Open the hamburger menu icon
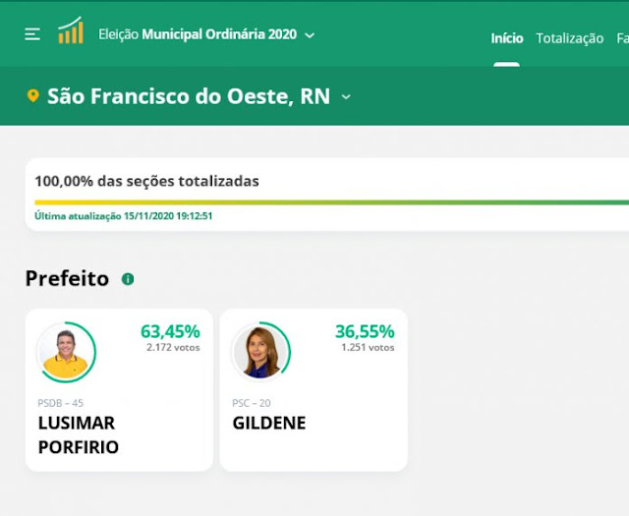629x516 pixels. click(32, 34)
